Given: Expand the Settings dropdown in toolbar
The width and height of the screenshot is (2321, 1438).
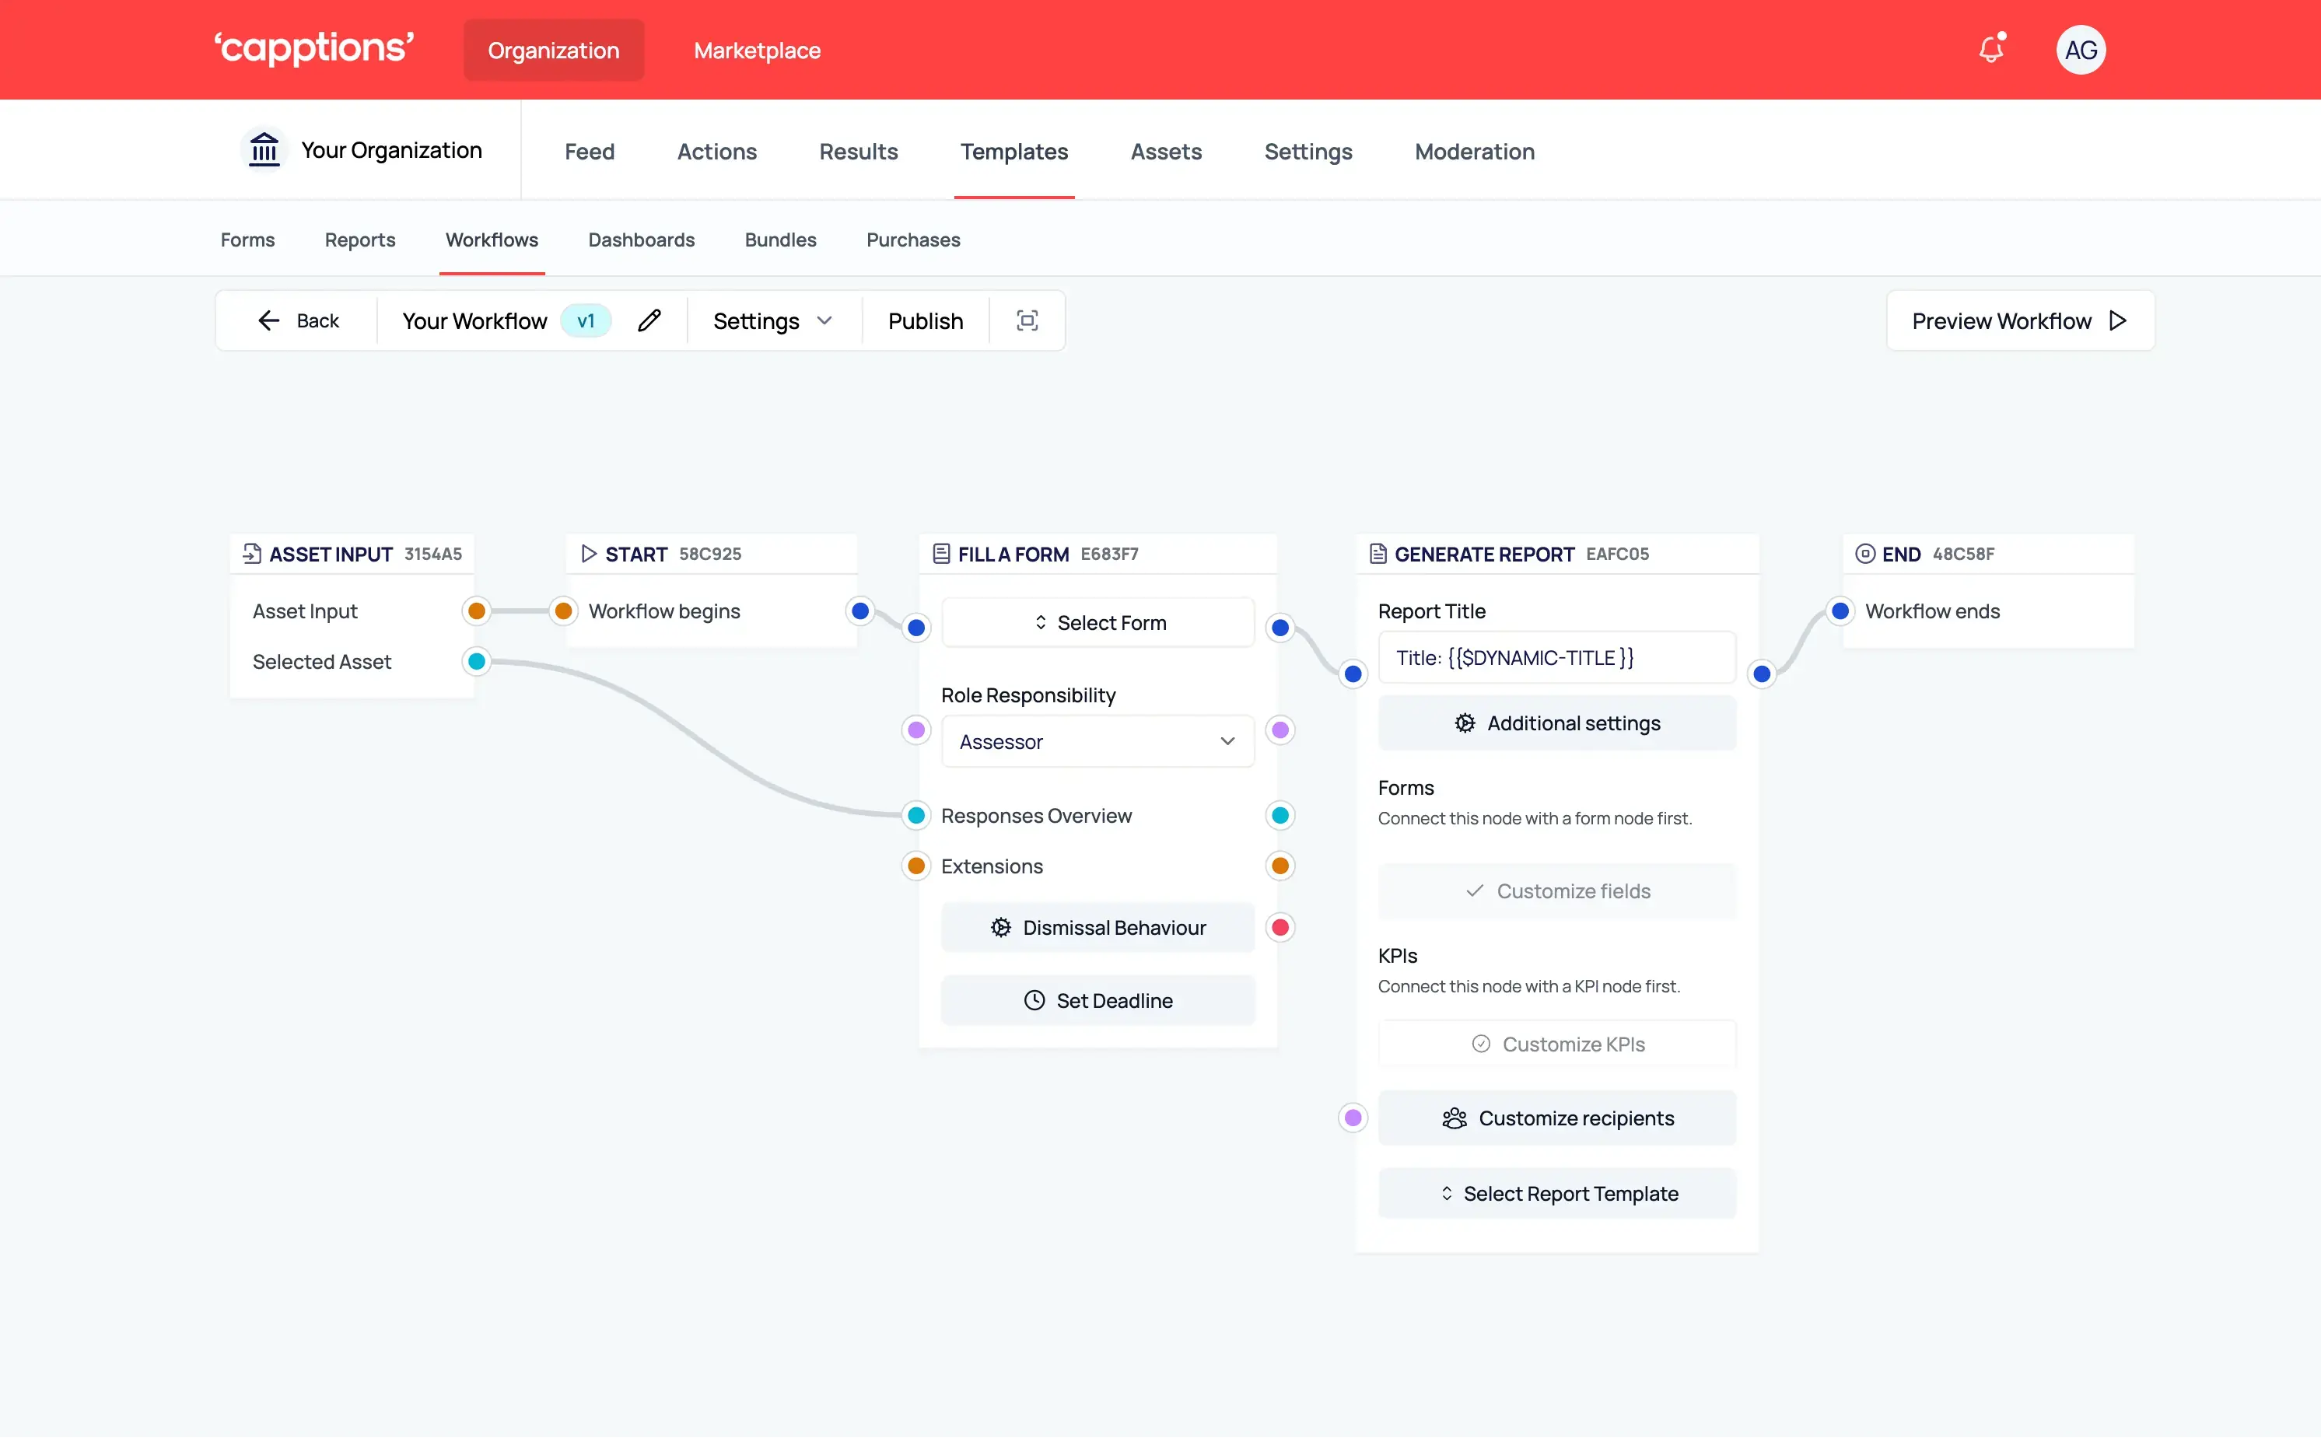Looking at the screenshot, I should [x=772, y=320].
